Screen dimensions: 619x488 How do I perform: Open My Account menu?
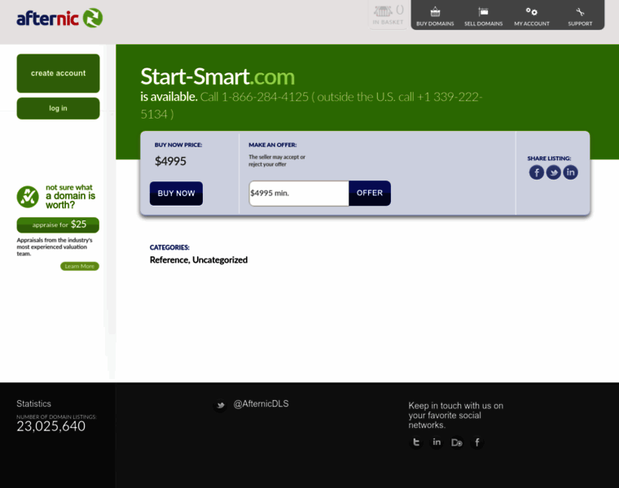coord(531,16)
